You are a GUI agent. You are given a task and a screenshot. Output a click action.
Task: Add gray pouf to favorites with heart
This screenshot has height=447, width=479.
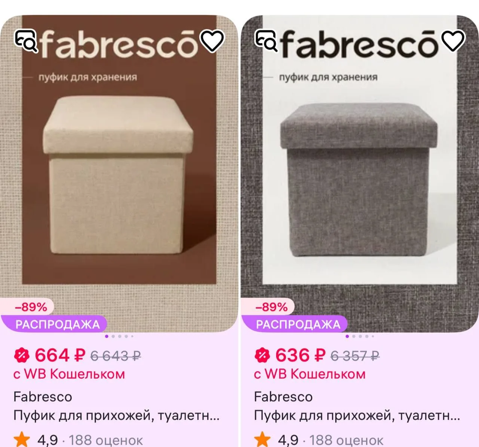tap(453, 40)
